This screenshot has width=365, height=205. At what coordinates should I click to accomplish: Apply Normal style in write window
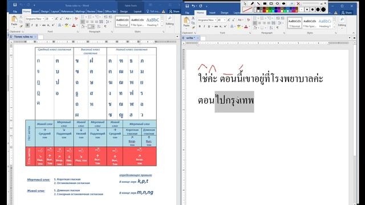[294, 23]
